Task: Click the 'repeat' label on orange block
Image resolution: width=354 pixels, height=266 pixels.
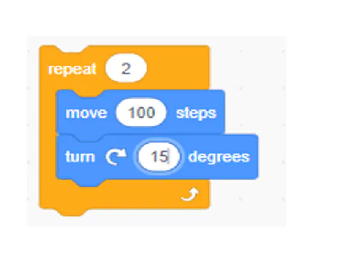Action: coord(72,69)
